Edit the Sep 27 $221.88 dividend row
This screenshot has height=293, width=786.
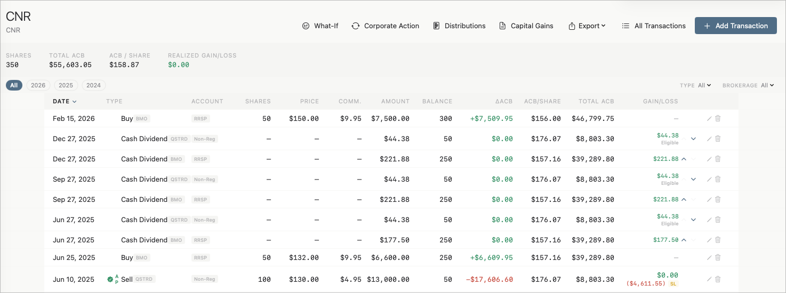click(709, 199)
